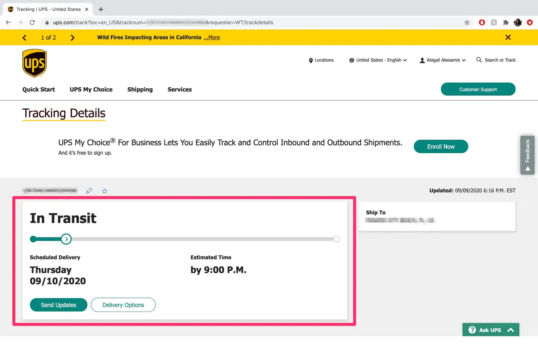Go to the next alert with right arrow
The height and width of the screenshot is (345, 538).
pyautogui.click(x=72, y=38)
